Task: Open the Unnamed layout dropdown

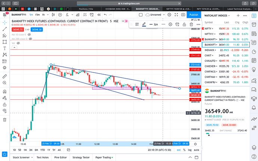Action: coord(155,15)
